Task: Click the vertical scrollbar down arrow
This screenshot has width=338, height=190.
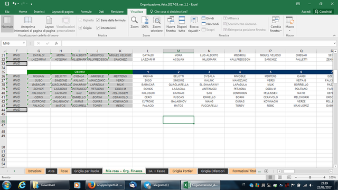Action: click(335, 166)
